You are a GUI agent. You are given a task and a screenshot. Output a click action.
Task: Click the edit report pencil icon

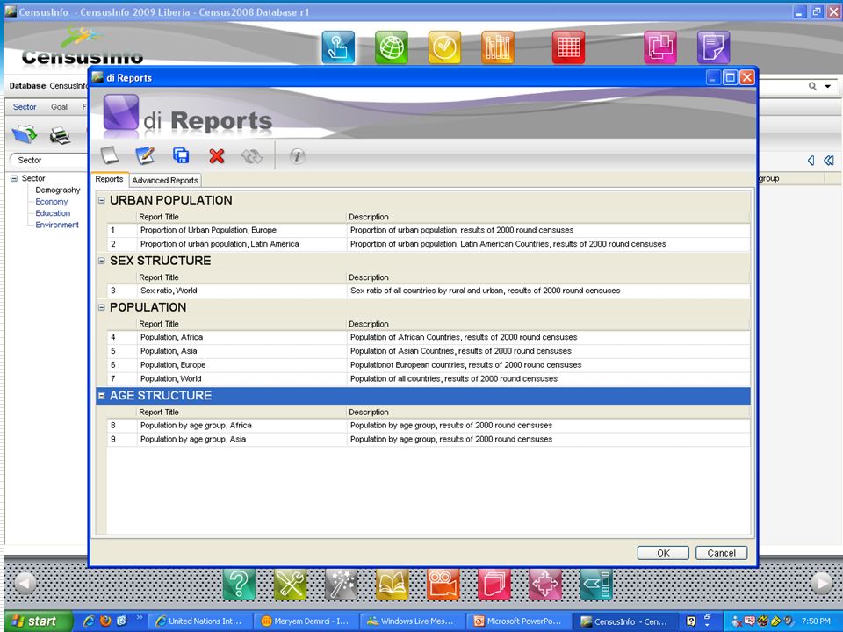pos(145,156)
